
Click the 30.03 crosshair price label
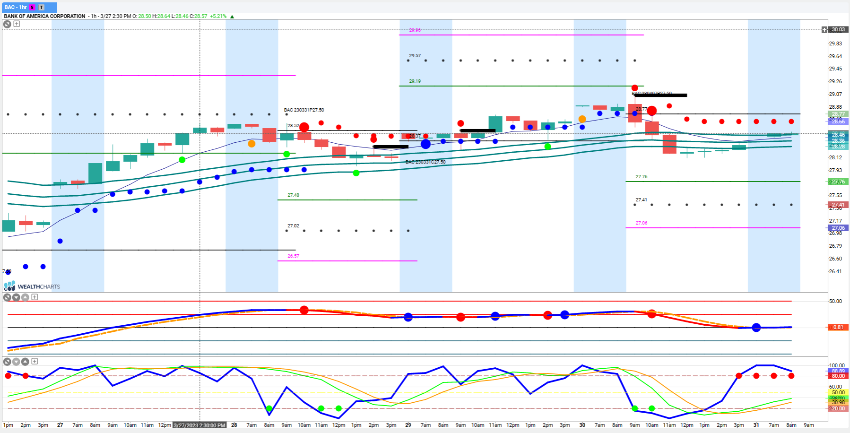pyautogui.click(x=838, y=29)
